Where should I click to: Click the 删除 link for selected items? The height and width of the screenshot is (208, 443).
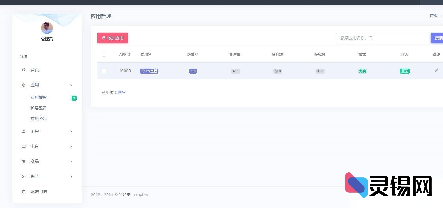click(x=121, y=92)
